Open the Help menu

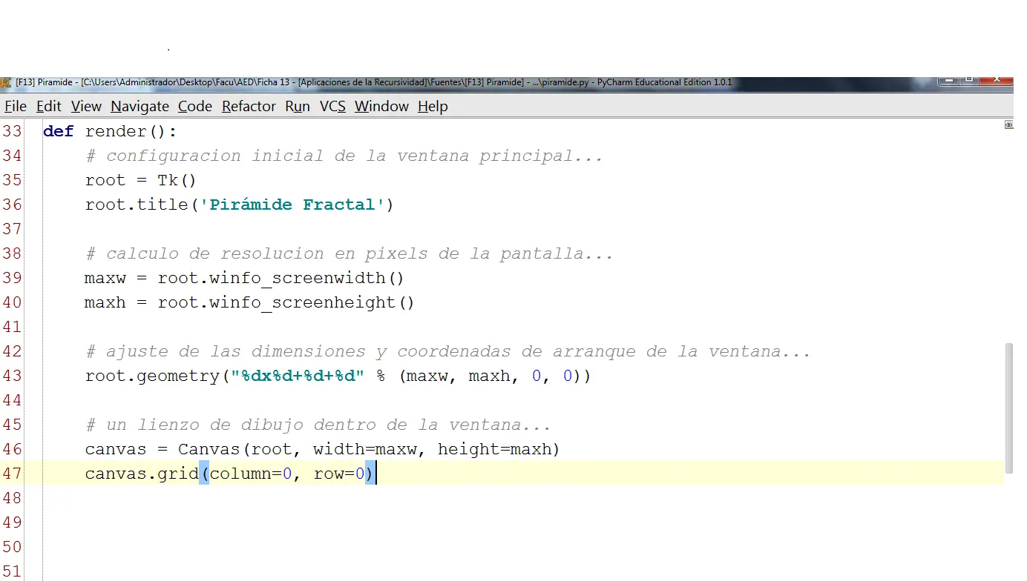click(432, 106)
